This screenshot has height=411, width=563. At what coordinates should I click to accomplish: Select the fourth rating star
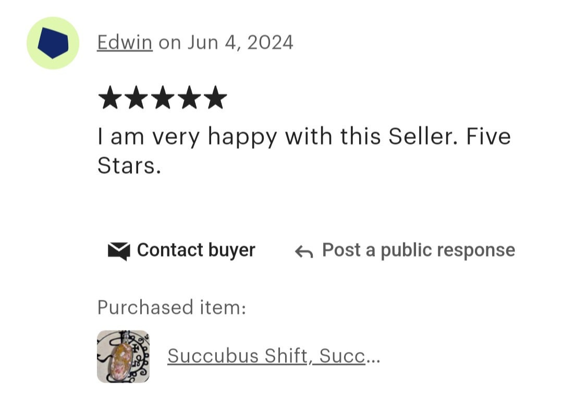pyautogui.click(x=189, y=97)
